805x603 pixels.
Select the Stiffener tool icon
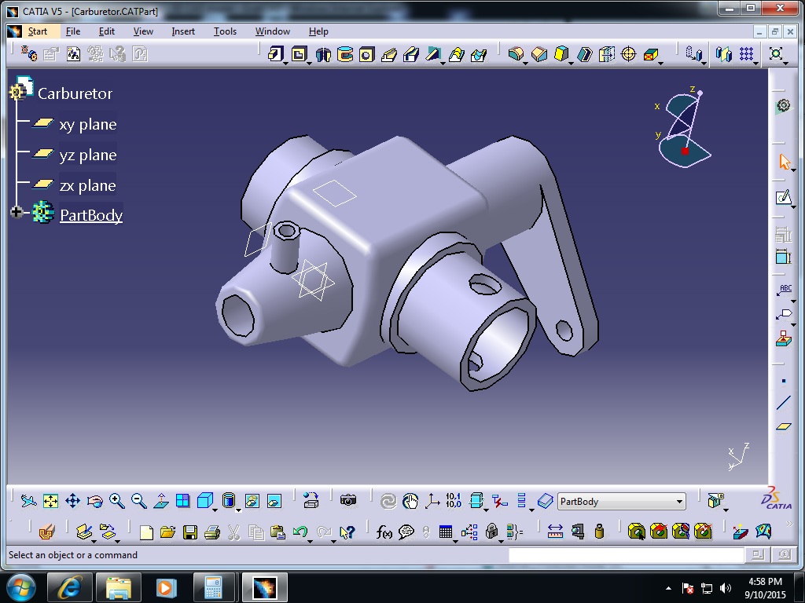tap(434, 54)
